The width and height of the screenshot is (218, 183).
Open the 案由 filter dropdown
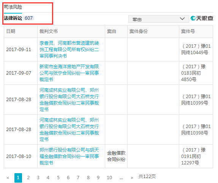coord(158,19)
